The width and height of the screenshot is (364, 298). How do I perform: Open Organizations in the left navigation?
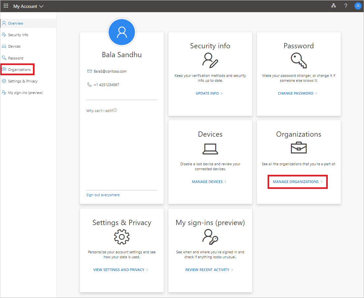click(x=19, y=70)
